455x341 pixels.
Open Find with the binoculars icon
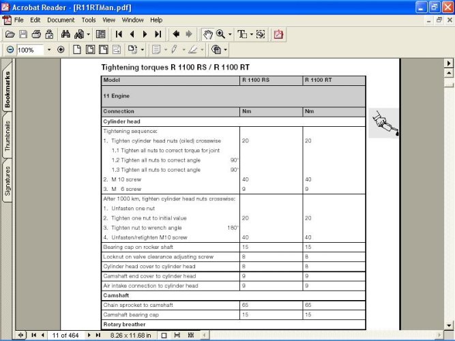coord(65,34)
